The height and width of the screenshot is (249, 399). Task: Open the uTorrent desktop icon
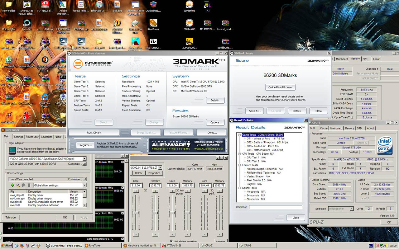9,62
